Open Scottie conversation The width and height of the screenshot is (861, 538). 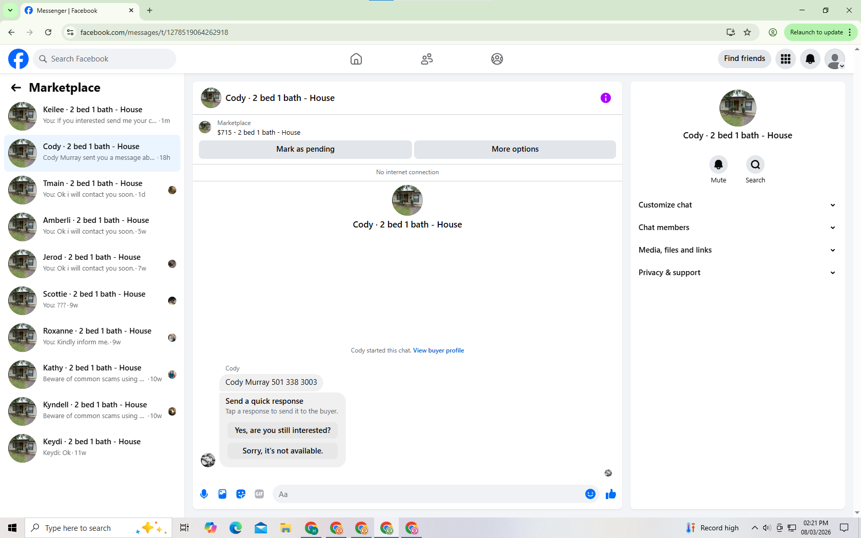click(x=92, y=300)
